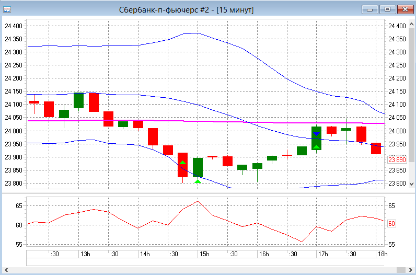Click green triangle marker inside red 14:45 candle
Viewport: 416px width, 275px height.
182,163
